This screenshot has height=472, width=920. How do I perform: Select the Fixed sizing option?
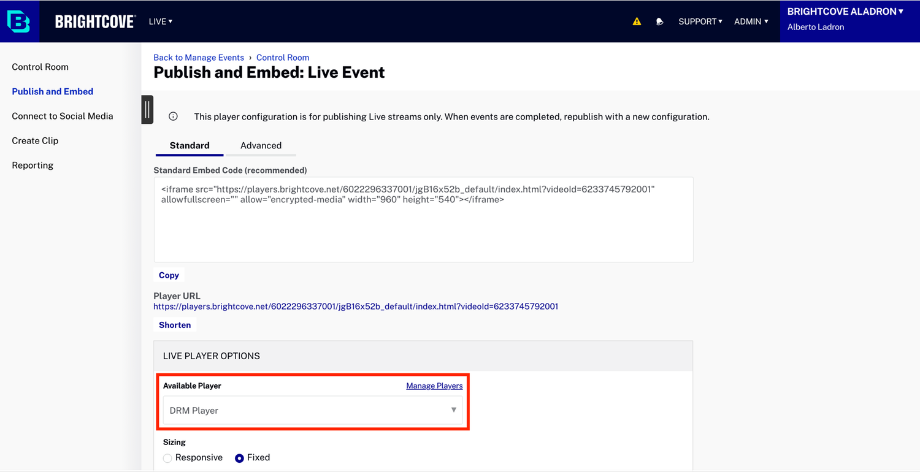point(239,458)
